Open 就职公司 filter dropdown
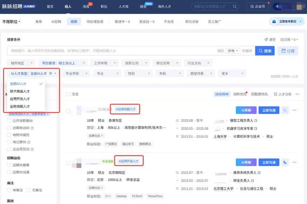 [136, 63]
